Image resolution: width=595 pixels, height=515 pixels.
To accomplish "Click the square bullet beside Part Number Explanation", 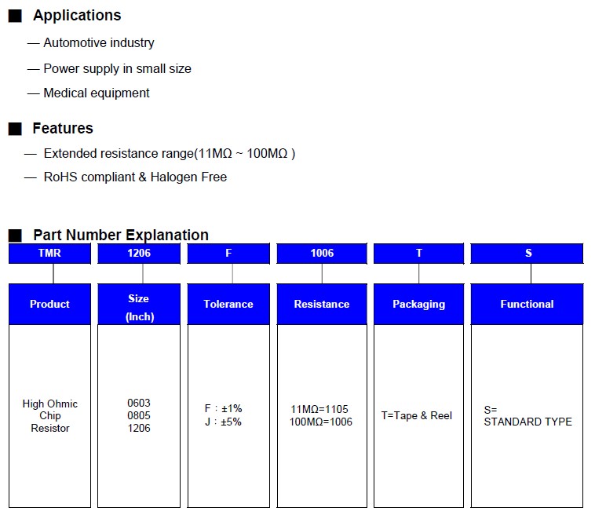I will coord(15,236).
